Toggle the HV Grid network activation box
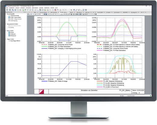 click(x=9, y=32)
